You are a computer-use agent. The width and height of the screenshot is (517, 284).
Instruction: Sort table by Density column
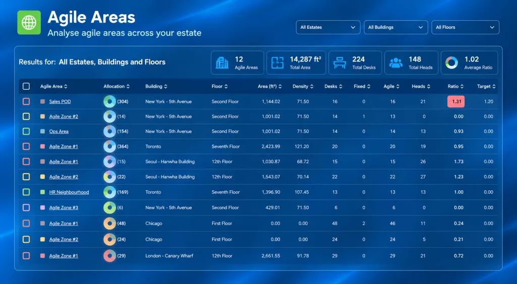pyautogui.click(x=303, y=87)
